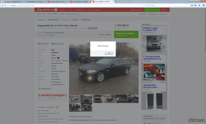
Task: Open a new browser tab with plus
Action: pos(116,2)
